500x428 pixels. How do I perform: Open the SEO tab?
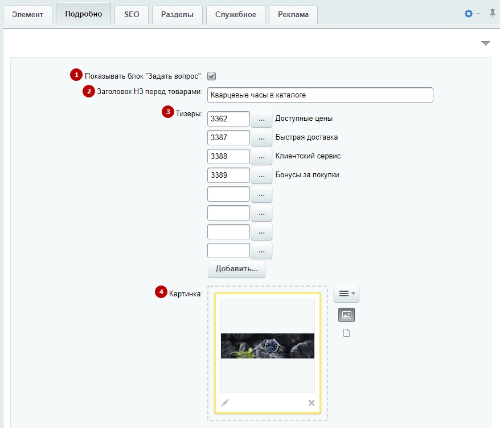pos(132,14)
